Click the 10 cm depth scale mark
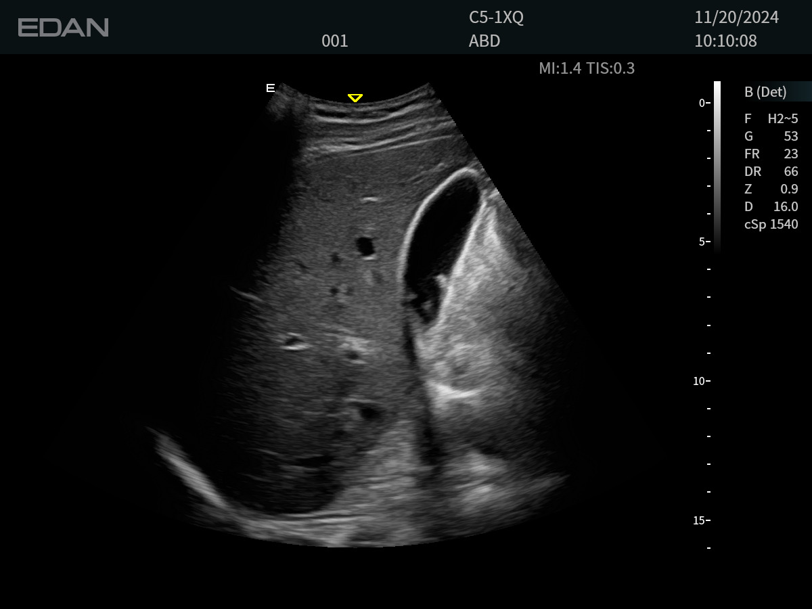This screenshot has width=812, height=609. pyautogui.click(x=701, y=381)
